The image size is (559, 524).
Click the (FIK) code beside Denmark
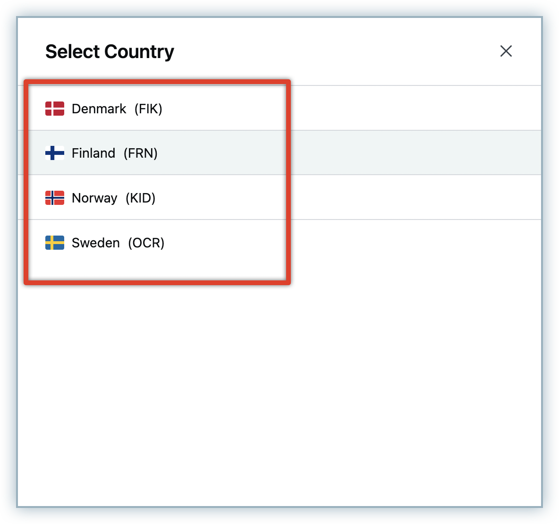[x=148, y=109]
